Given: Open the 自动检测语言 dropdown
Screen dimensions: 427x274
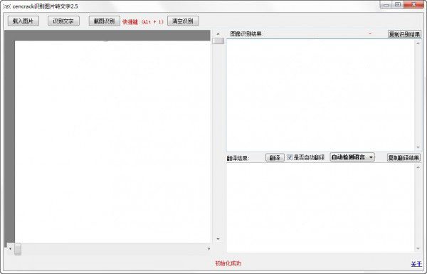Looking at the screenshot, I should [352, 157].
